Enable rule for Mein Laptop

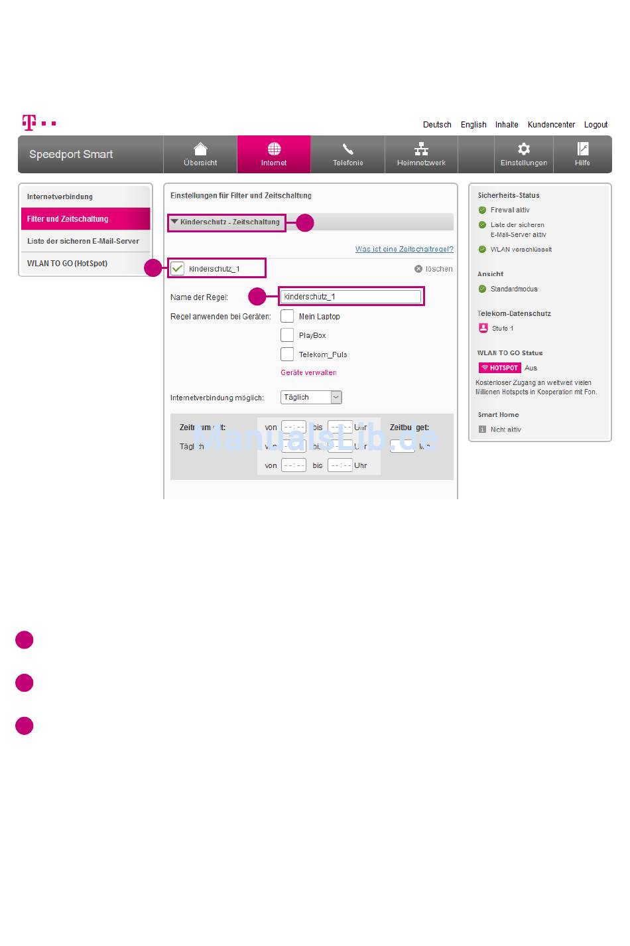(x=287, y=316)
